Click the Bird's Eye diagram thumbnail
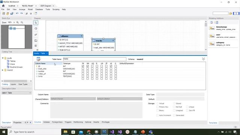 coord(16,37)
